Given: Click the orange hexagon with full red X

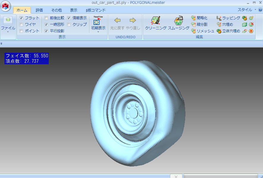Looking at the screenshot, I should pyautogui.click(x=251, y=31).
